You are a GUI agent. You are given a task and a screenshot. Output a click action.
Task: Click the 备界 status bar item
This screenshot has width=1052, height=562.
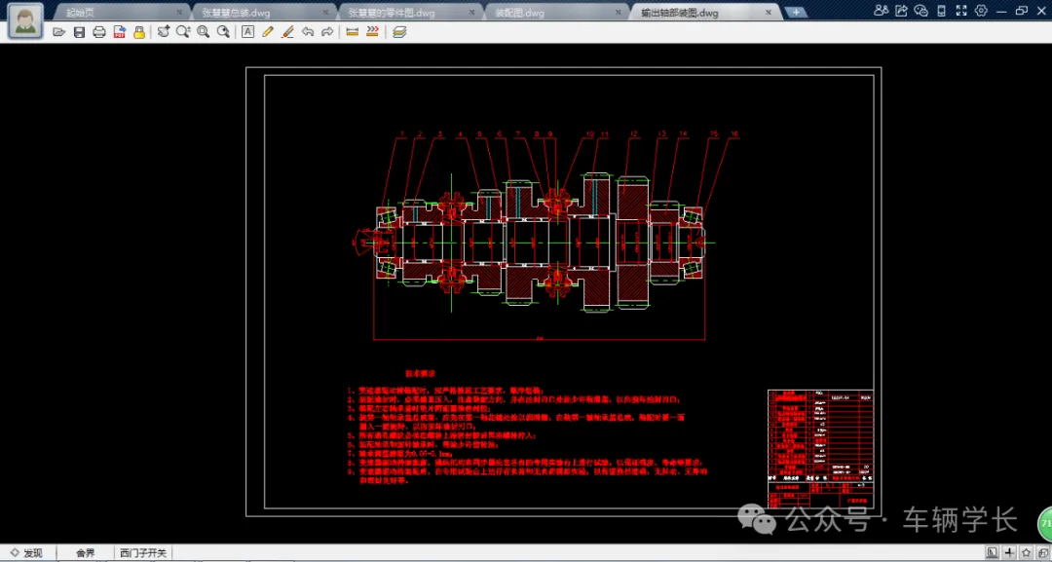(85, 552)
